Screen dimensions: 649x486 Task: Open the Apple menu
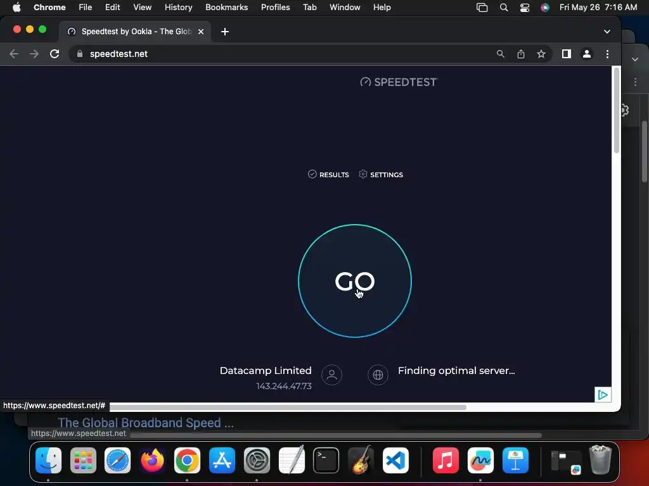tap(16, 7)
